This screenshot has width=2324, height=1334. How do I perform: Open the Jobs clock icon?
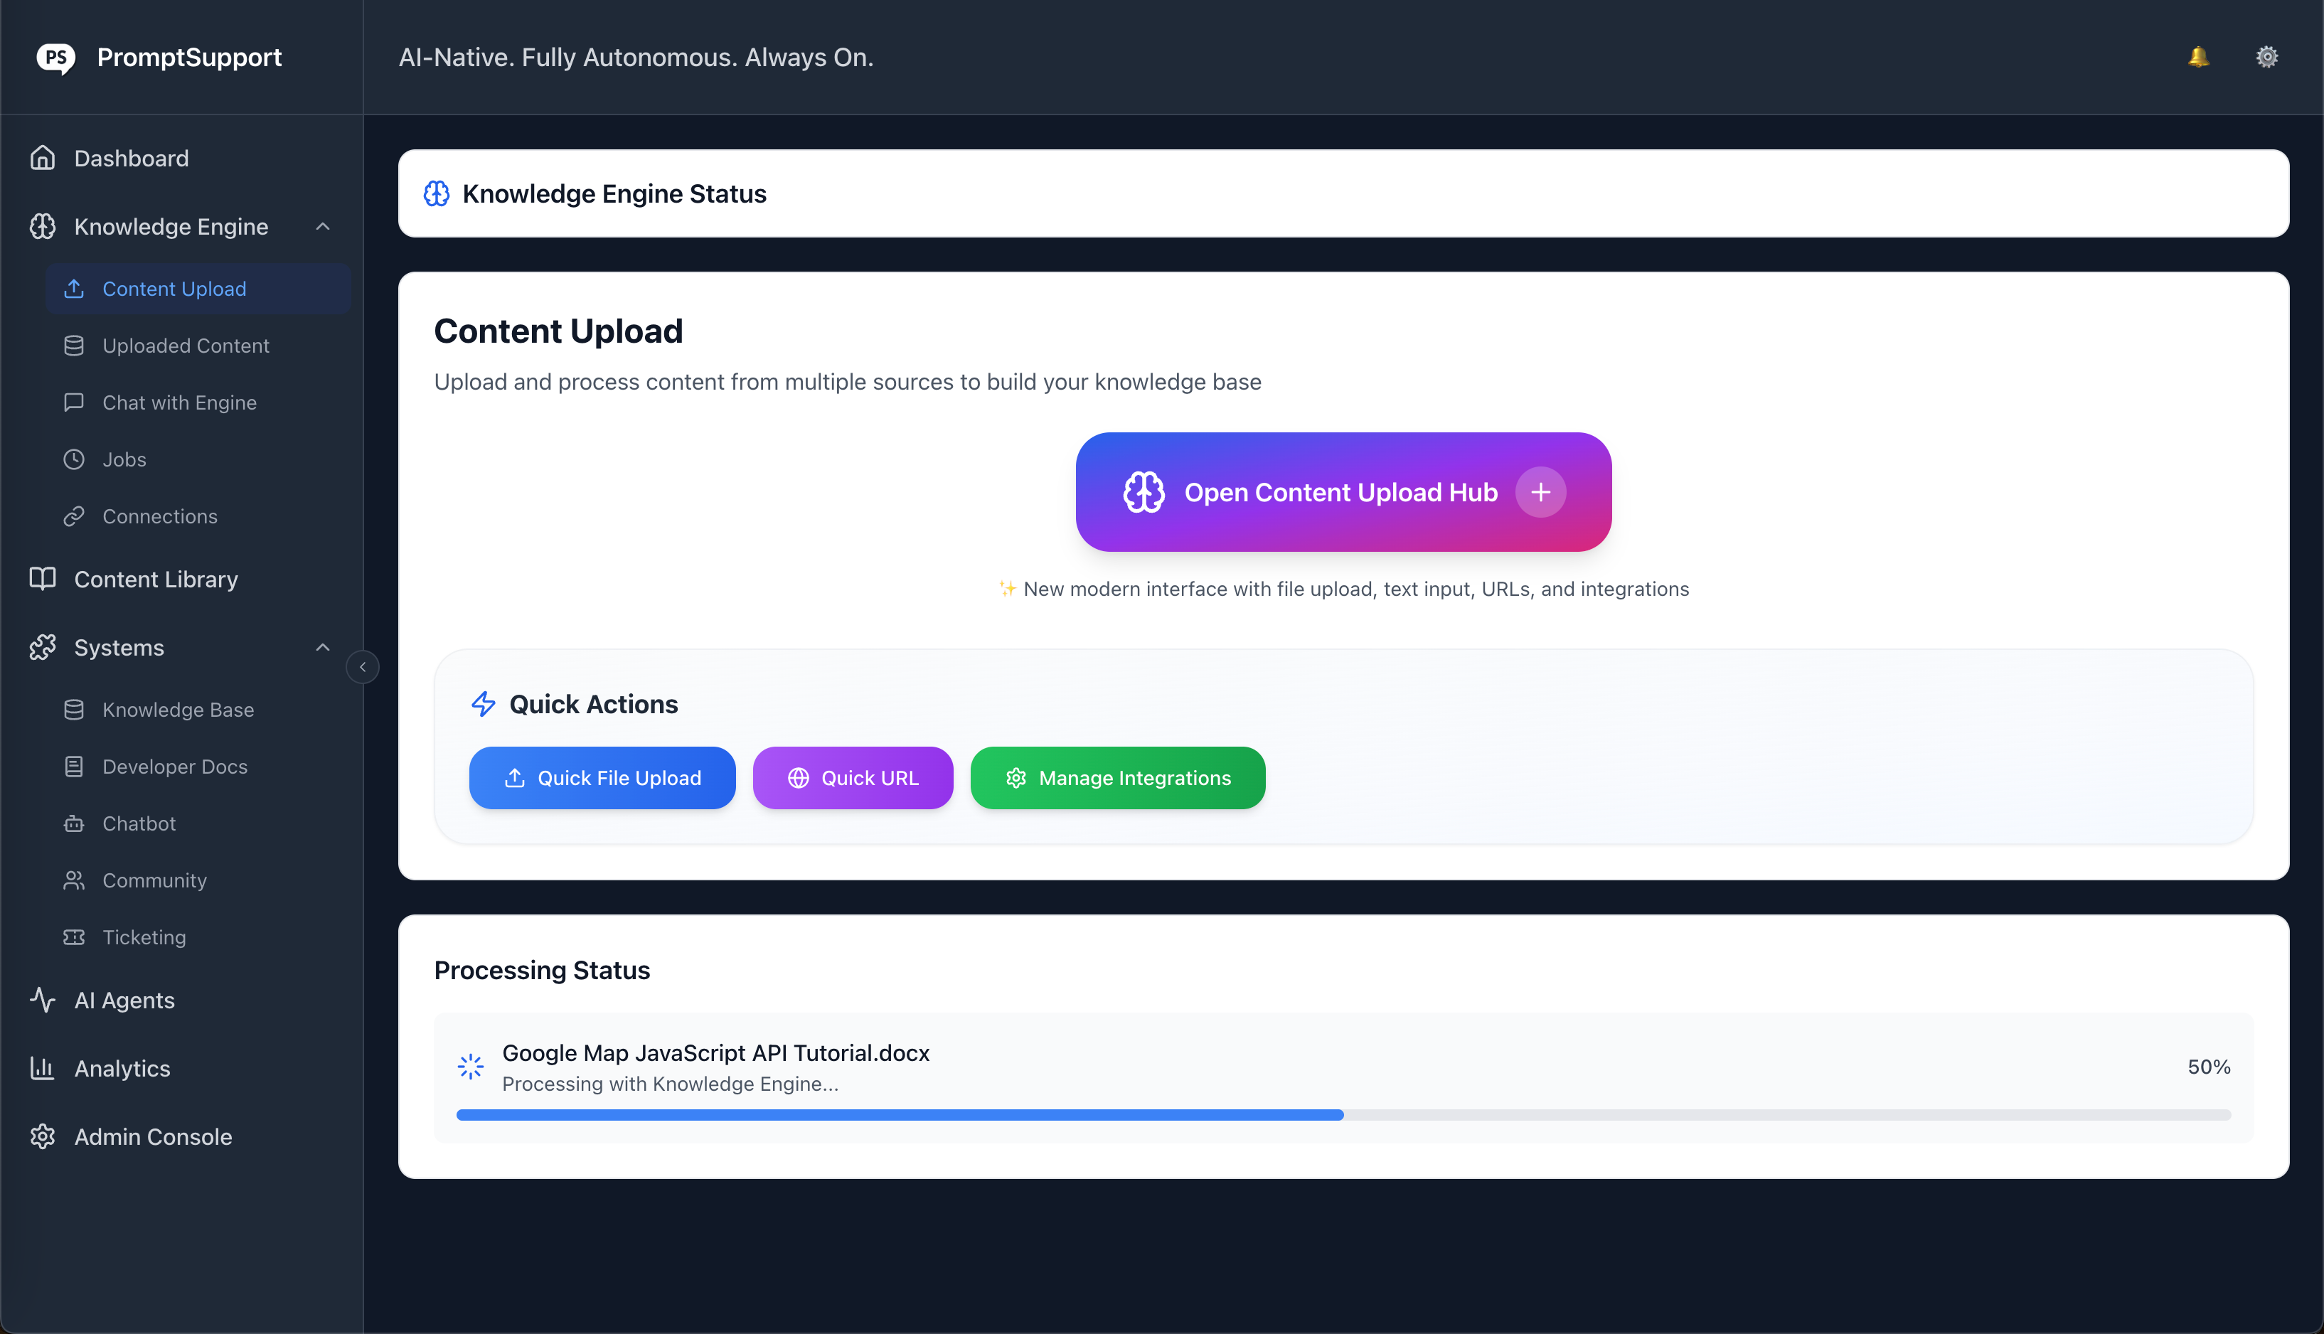click(74, 459)
